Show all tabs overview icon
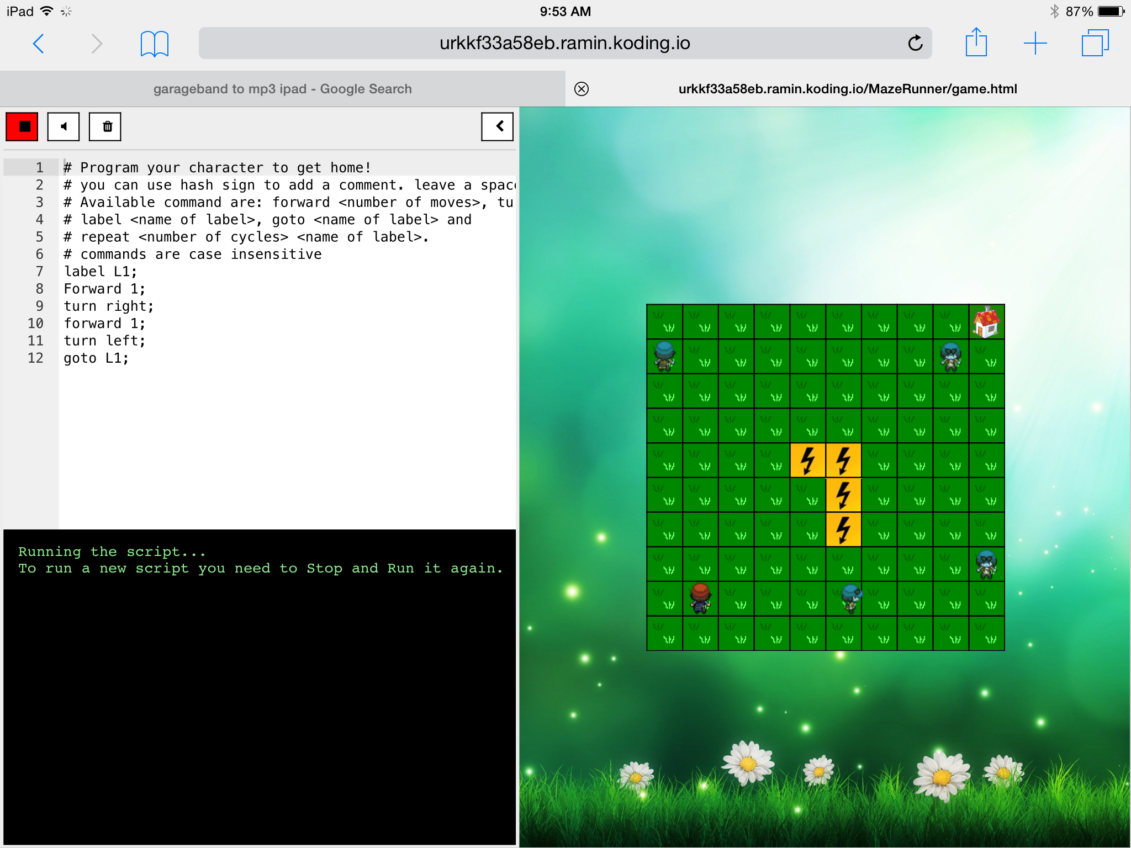The width and height of the screenshot is (1131, 848). [x=1095, y=43]
